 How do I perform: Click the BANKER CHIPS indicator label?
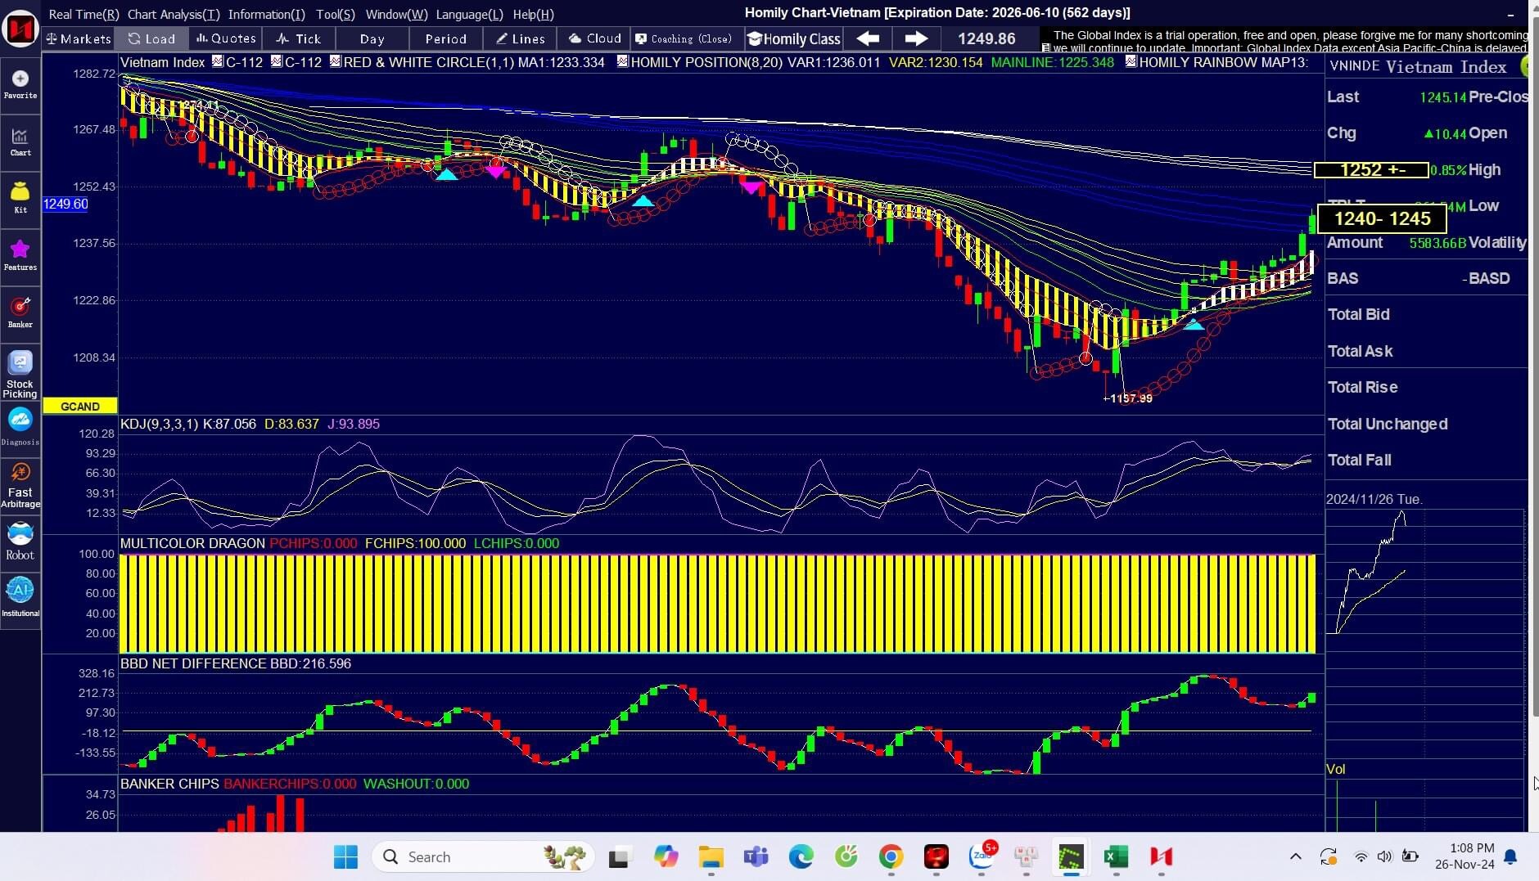[169, 784]
